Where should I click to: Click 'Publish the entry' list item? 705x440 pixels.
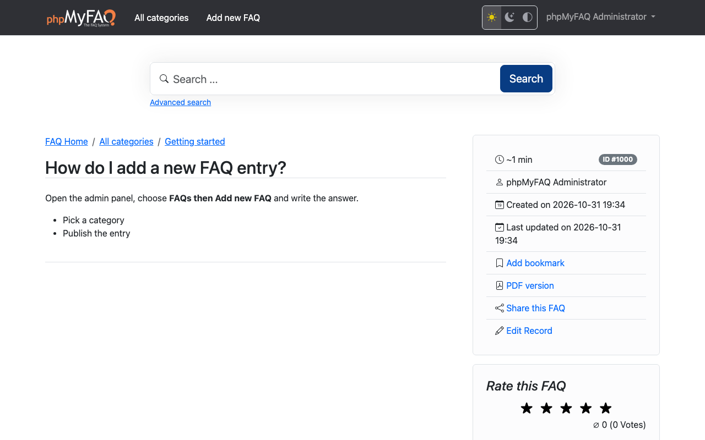coord(96,233)
